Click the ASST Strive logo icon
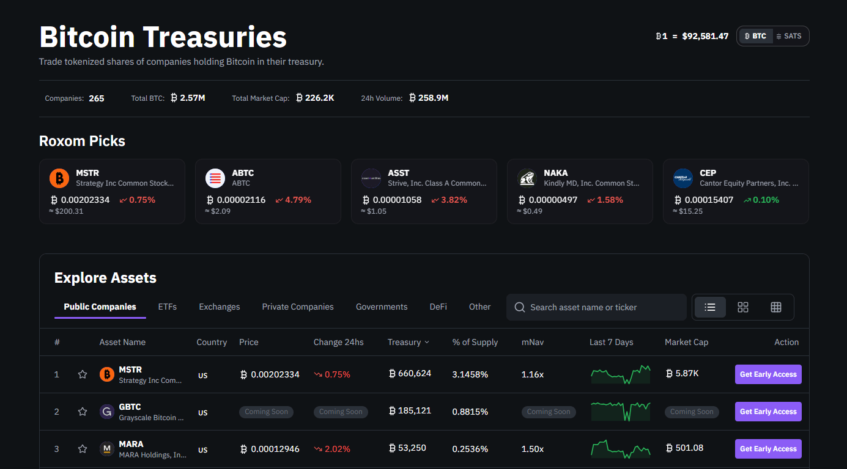Image resolution: width=847 pixels, height=469 pixels. 371,178
